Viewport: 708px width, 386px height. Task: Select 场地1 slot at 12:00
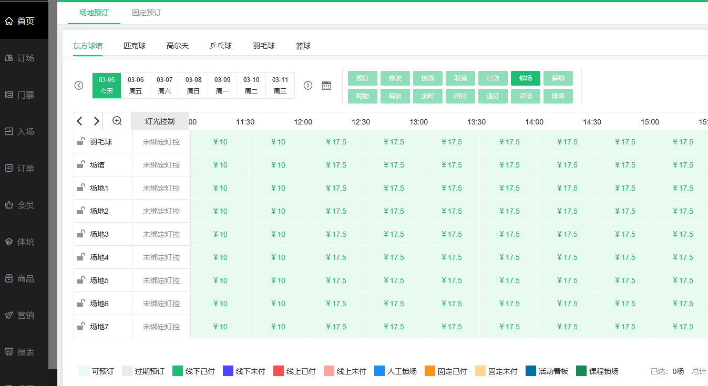coord(335,188)
